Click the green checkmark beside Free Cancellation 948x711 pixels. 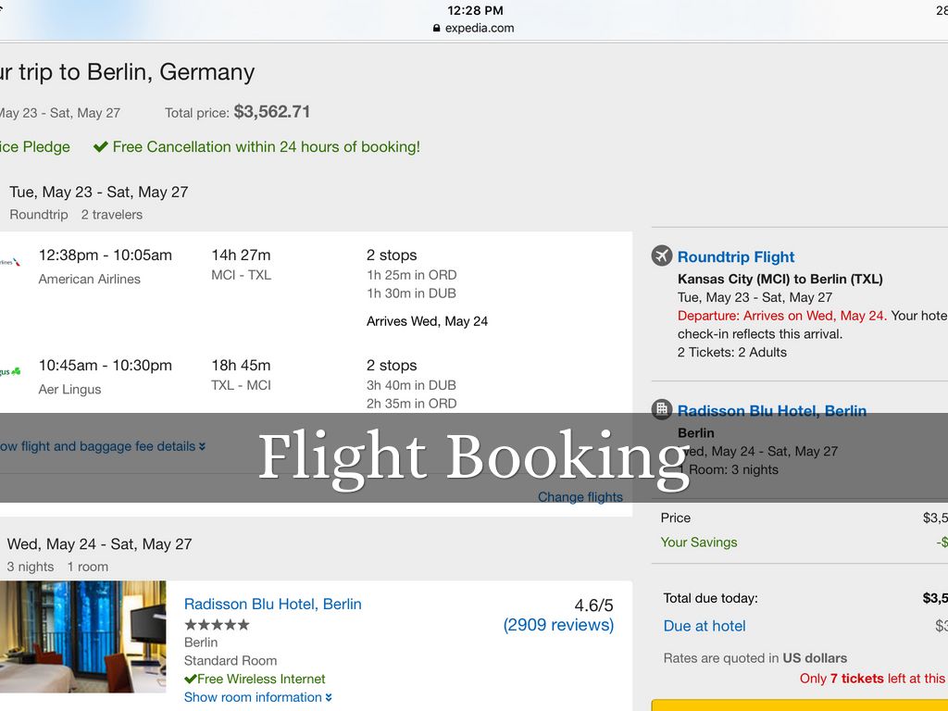[101, 147]
